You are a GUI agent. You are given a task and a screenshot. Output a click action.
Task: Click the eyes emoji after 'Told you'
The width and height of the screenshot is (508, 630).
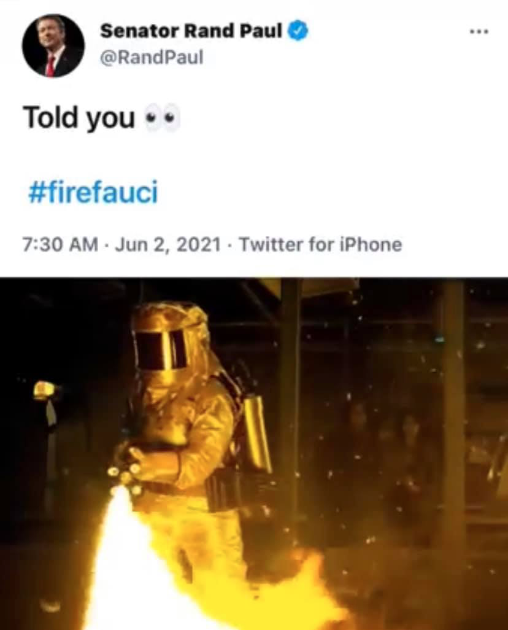[161, 118]
